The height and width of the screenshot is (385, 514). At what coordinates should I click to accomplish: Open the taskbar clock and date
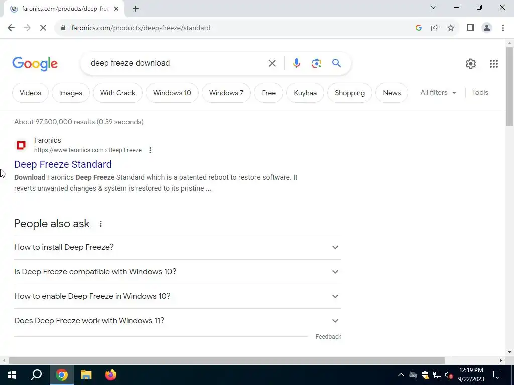(x=471, y=375)
